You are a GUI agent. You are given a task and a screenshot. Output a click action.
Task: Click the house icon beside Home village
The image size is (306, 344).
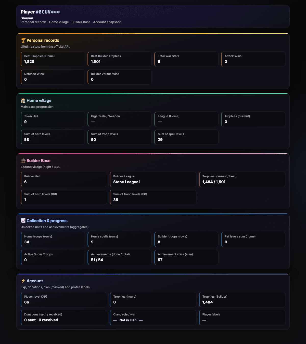pos(23,100)
